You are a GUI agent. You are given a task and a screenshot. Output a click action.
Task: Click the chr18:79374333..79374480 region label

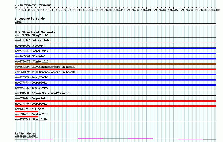(33, 6)
